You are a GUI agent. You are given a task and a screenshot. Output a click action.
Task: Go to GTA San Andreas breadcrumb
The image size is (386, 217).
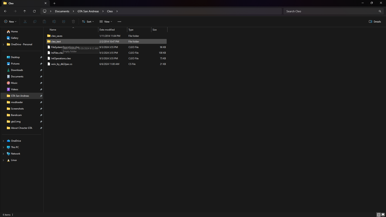pos(88,11)
